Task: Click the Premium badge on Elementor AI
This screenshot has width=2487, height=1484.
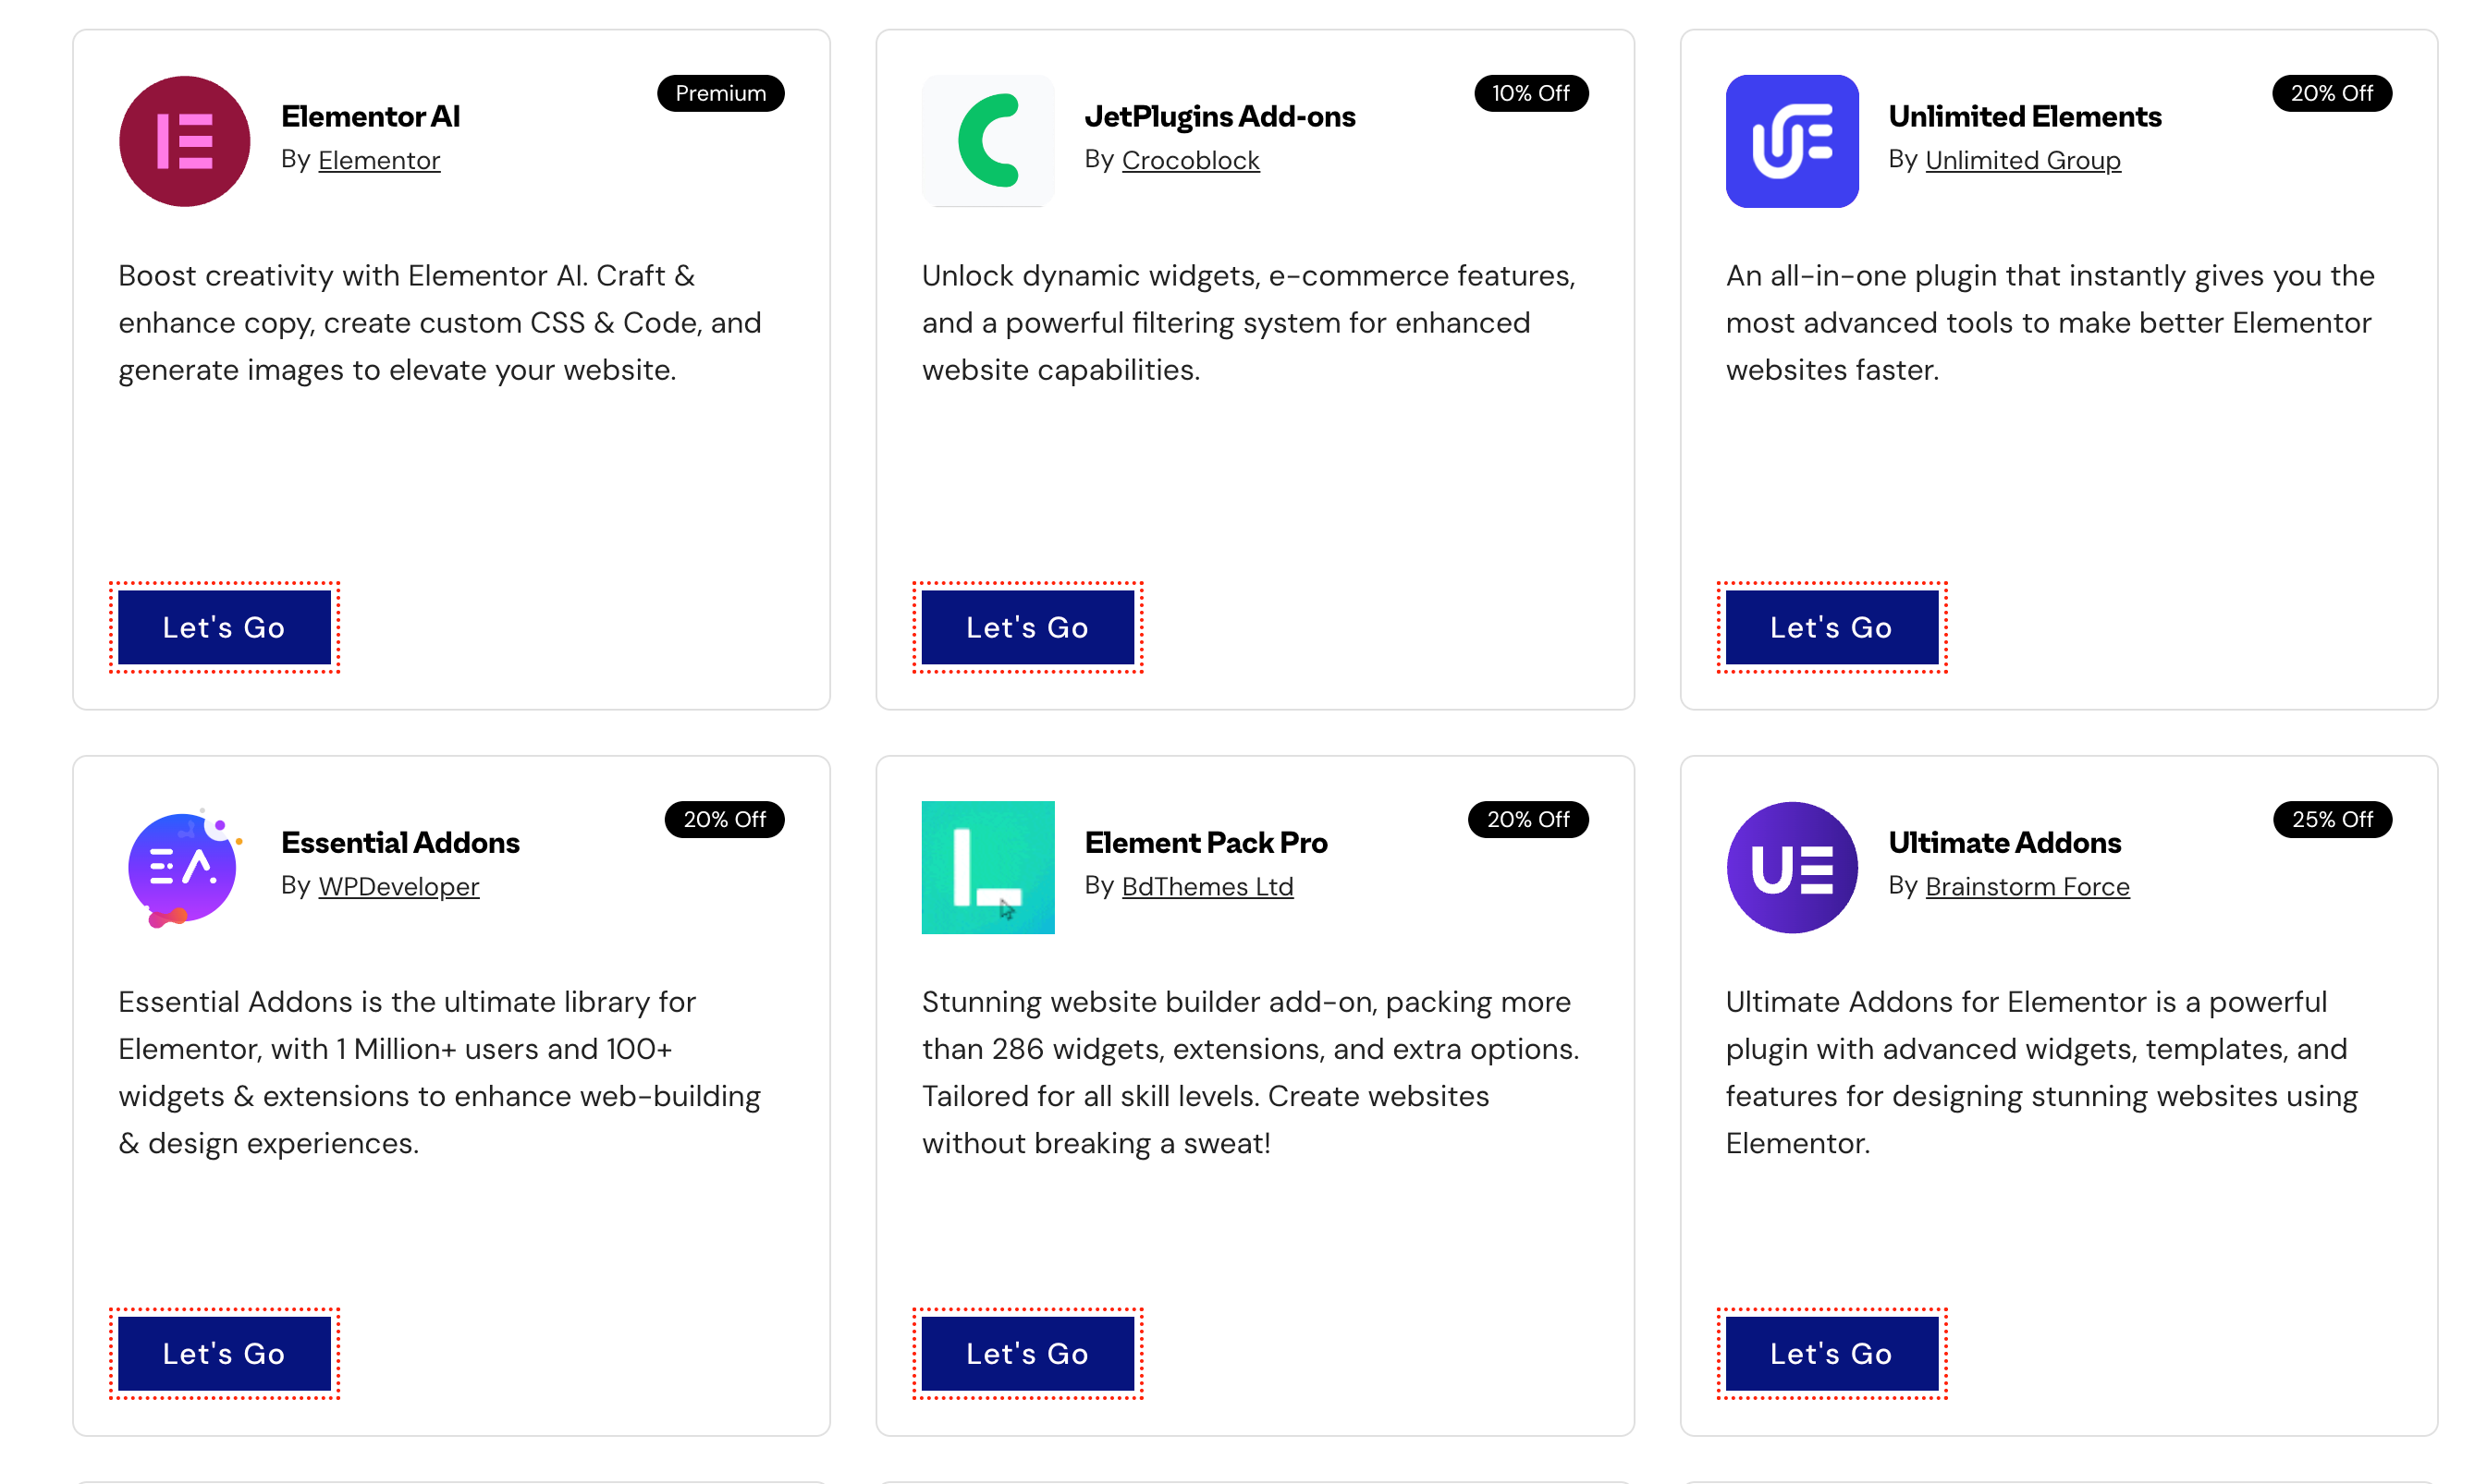Action: [720, 93]
